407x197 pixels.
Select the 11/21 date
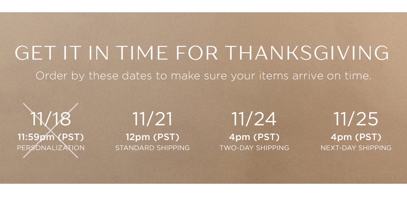(152, 119)
